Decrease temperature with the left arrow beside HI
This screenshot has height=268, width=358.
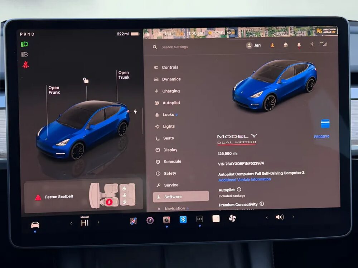71,223
